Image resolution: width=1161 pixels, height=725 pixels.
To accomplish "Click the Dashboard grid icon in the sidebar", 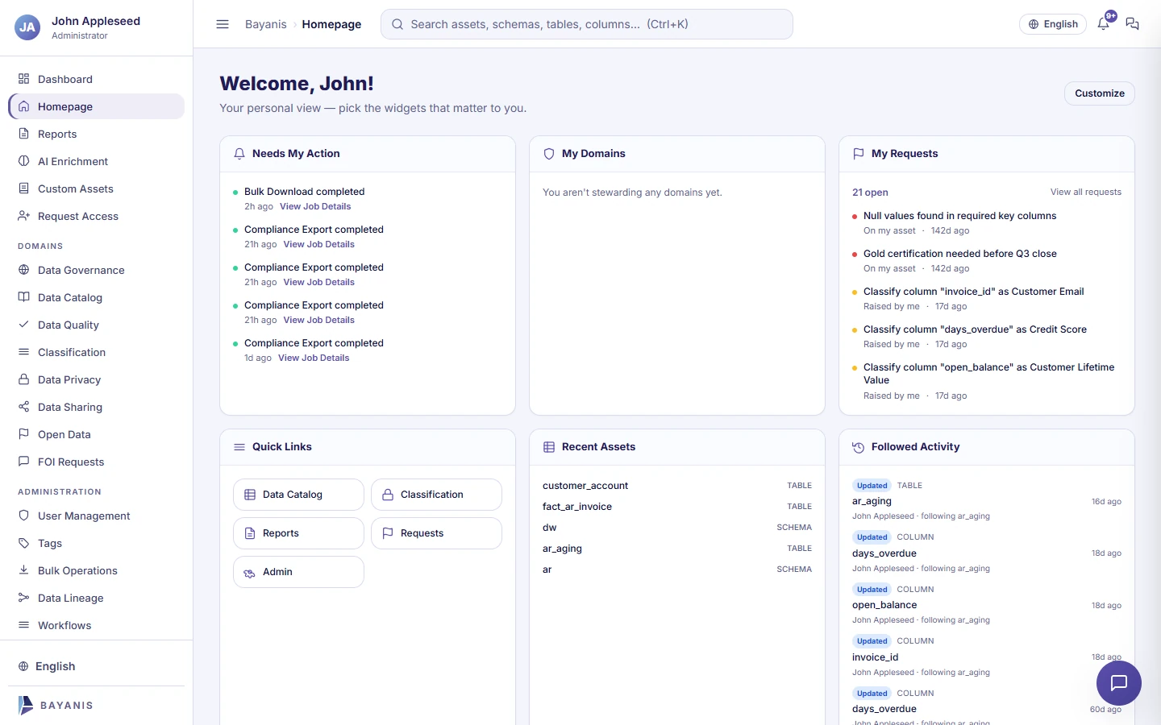I will pyautogui.click(x=23, y=79).
